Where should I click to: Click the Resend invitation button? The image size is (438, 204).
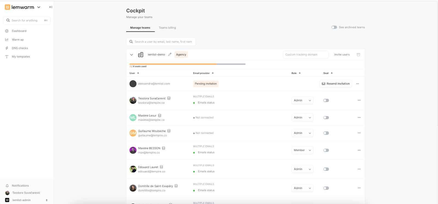(x=336, y=84)
